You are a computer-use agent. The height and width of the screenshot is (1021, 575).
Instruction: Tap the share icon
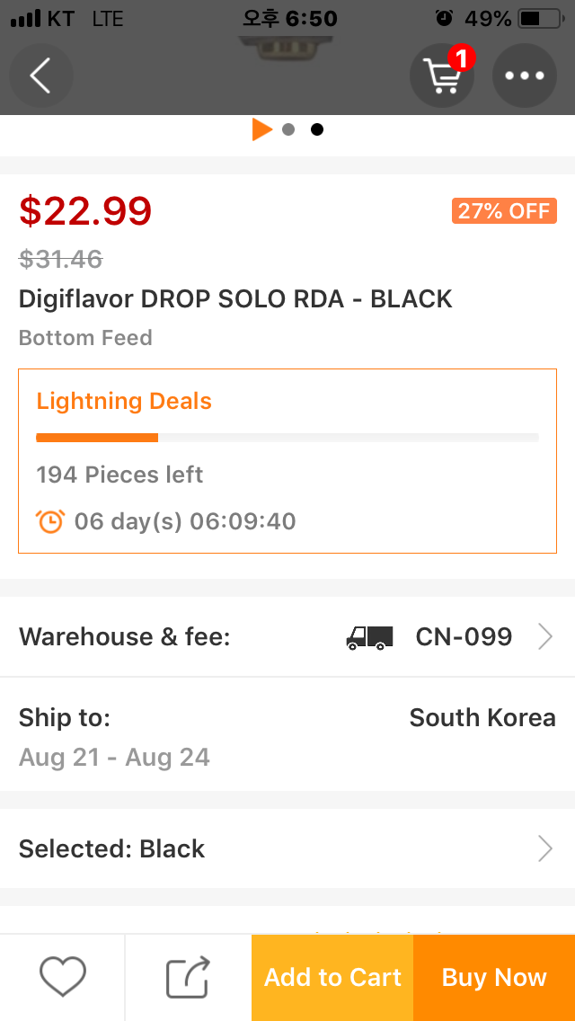coord(189,977)
